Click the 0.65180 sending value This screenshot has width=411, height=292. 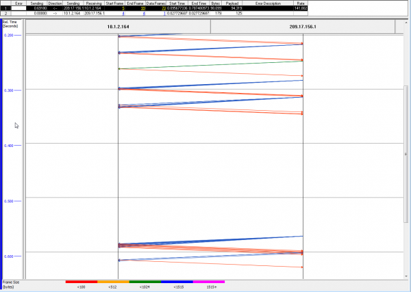click(40, 8)
